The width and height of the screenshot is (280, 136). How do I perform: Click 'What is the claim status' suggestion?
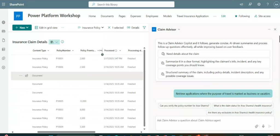click(x=243, y=105)
